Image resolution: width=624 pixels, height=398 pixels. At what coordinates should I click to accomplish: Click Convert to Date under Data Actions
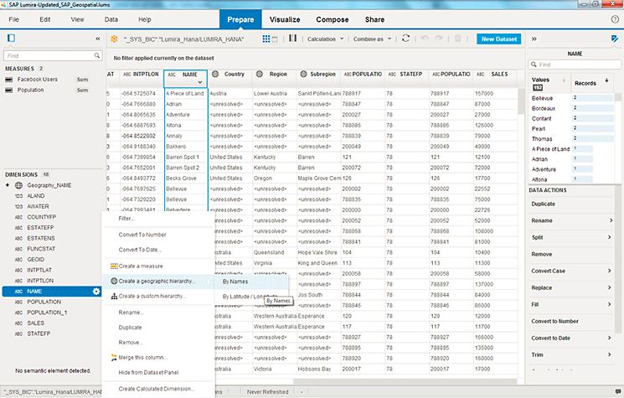coord(550,338)
